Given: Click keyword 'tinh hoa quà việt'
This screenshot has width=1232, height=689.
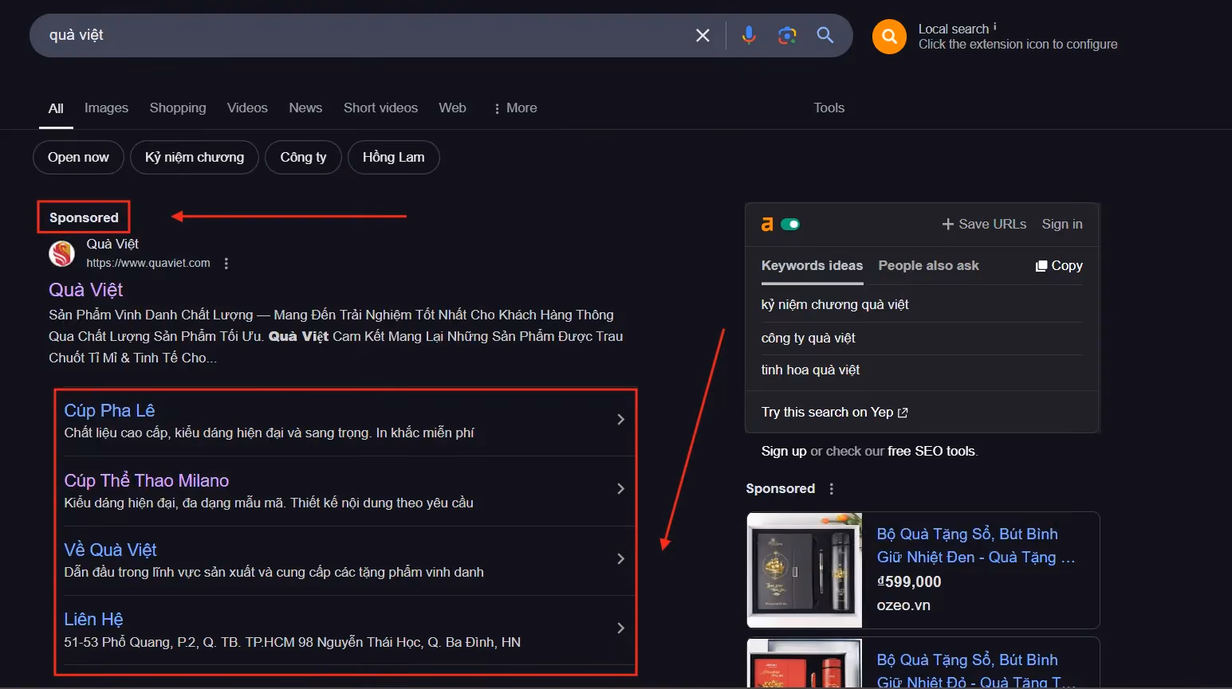Looking at the screenshot, I should point(810,370).
